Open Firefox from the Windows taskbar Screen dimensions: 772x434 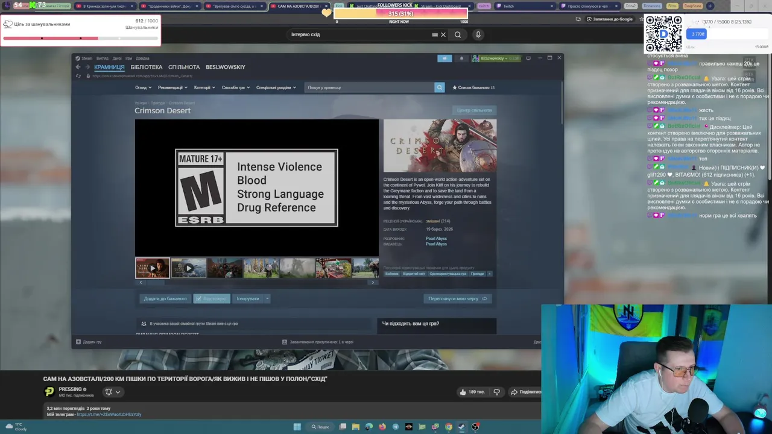tap(382, 427)
